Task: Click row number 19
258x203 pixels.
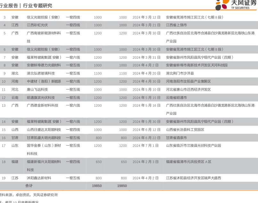Action: click(x=4, y=178)
